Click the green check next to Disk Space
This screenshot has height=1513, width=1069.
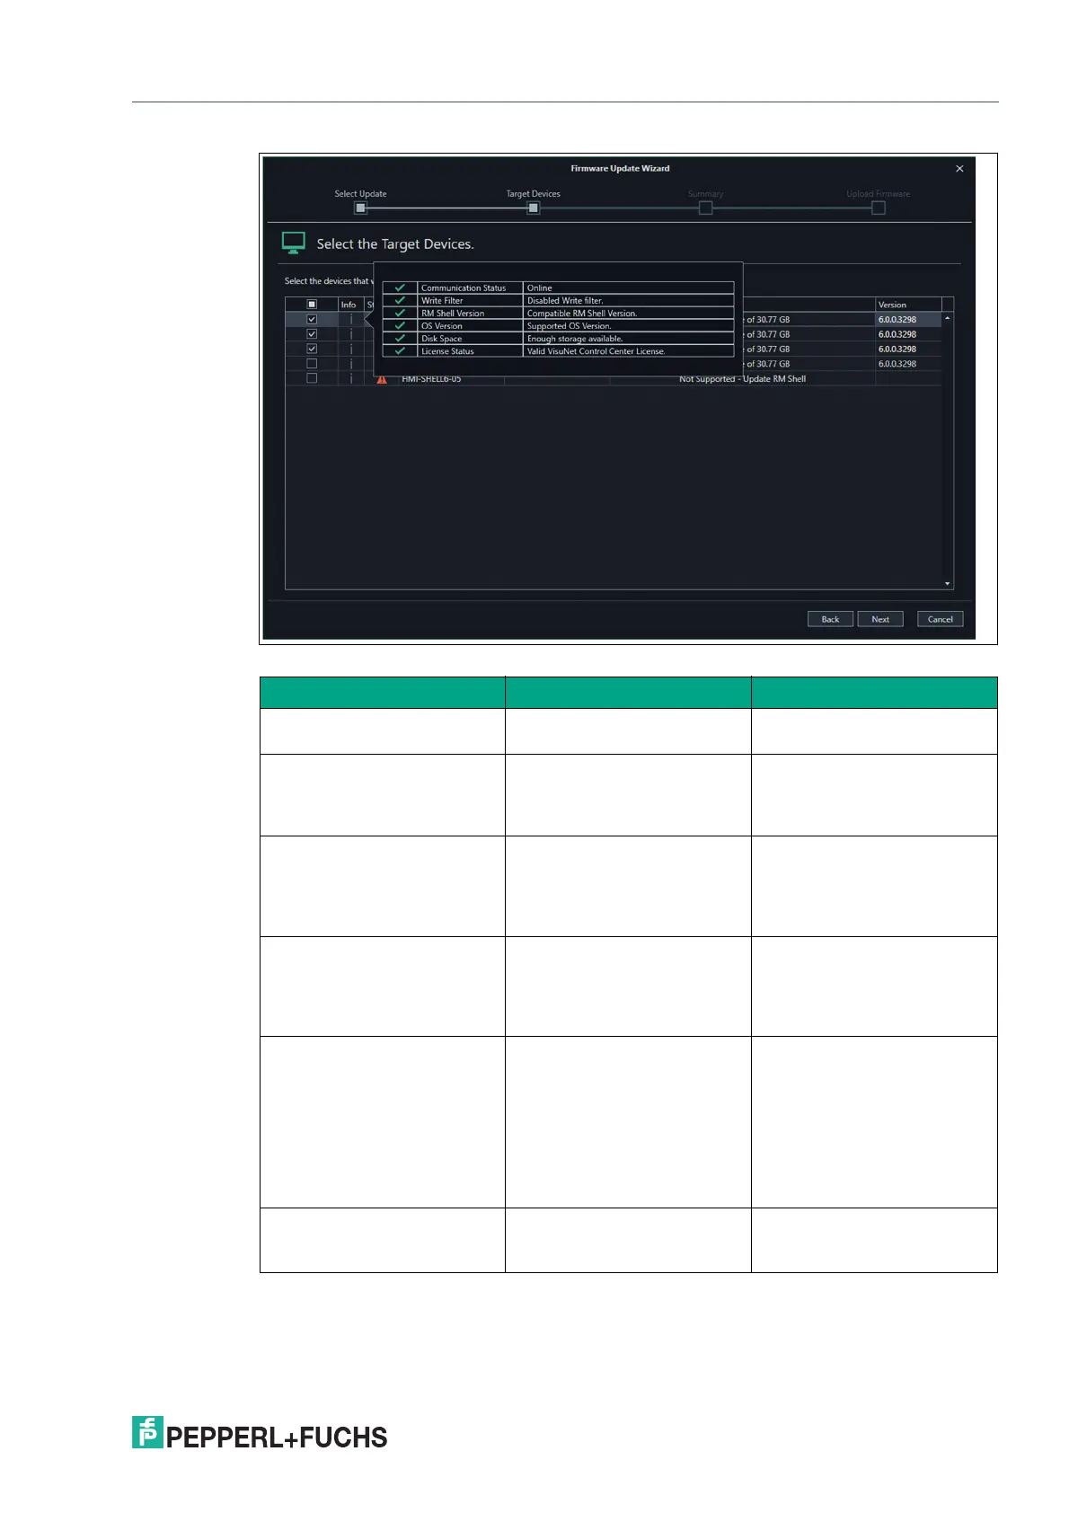pyautogui.click(x=400, y=338)
